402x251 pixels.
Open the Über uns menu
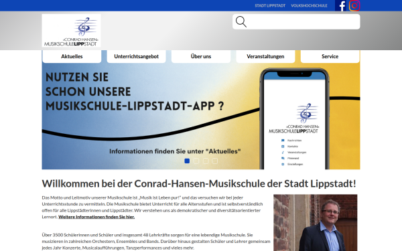point(201,56)
